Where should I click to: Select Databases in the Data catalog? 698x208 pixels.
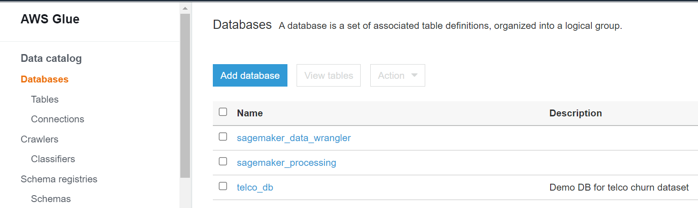click(44, 79)
